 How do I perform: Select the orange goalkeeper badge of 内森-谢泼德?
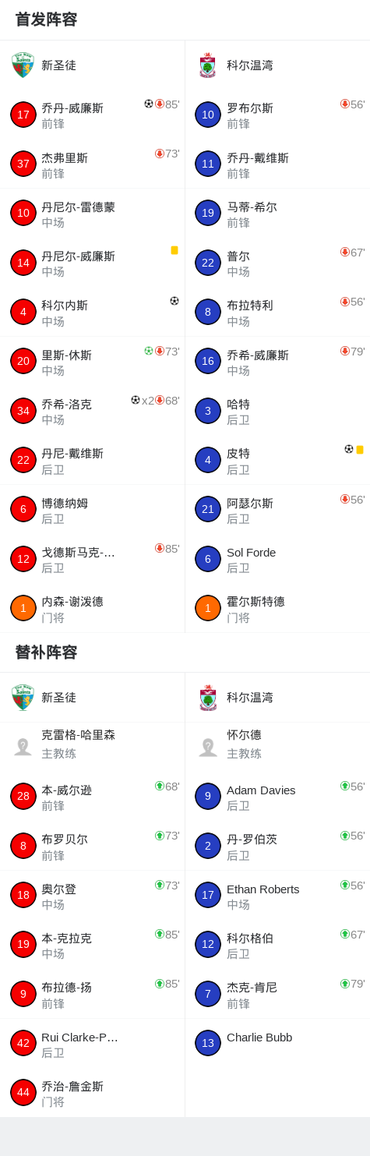(x=23, y=608)
